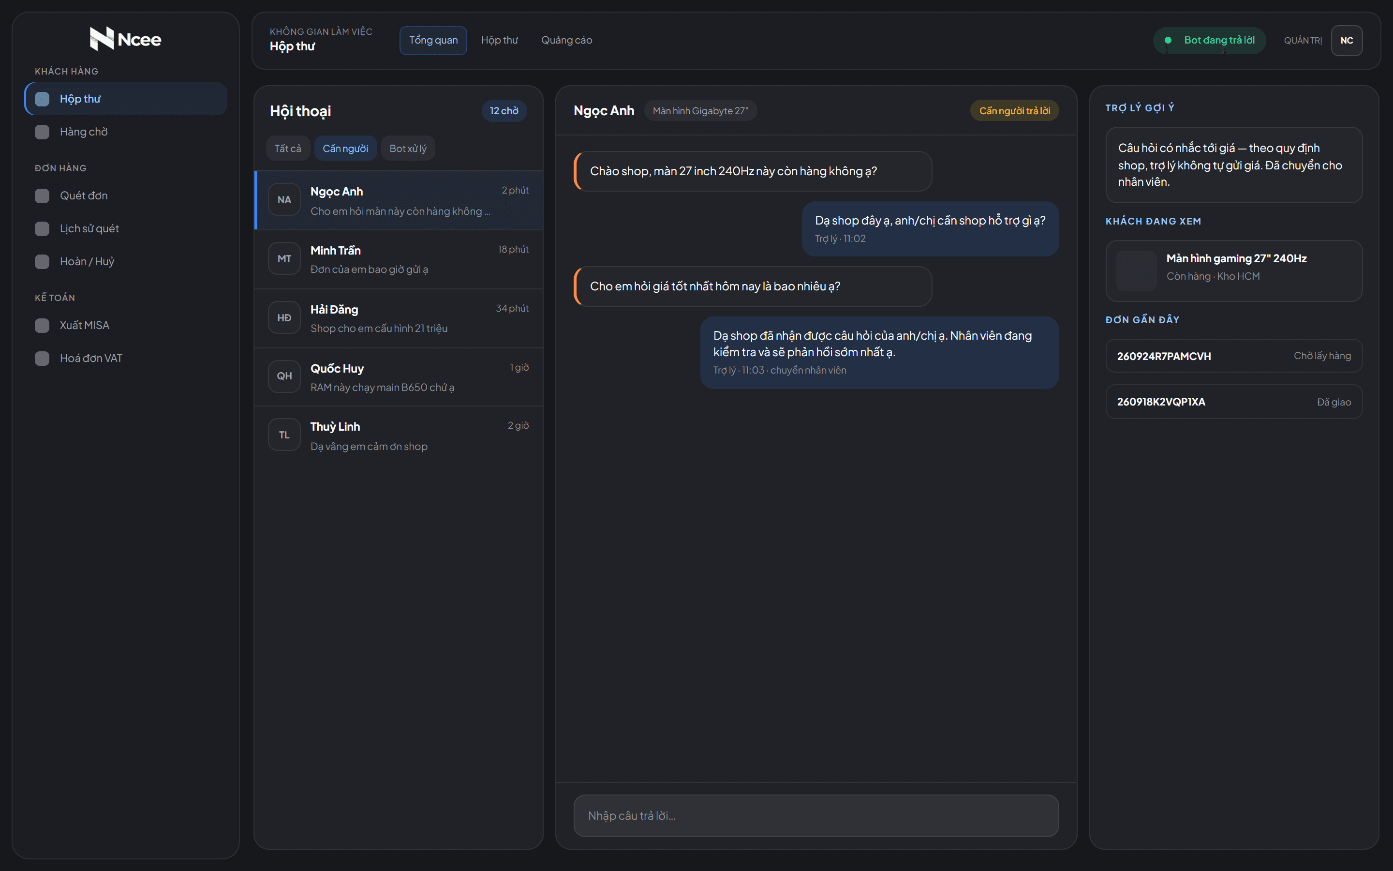Viewport: 1393px width, 871px height.
Task: Switch to the Quảng cáo tab
Action: tap(566, 40)
